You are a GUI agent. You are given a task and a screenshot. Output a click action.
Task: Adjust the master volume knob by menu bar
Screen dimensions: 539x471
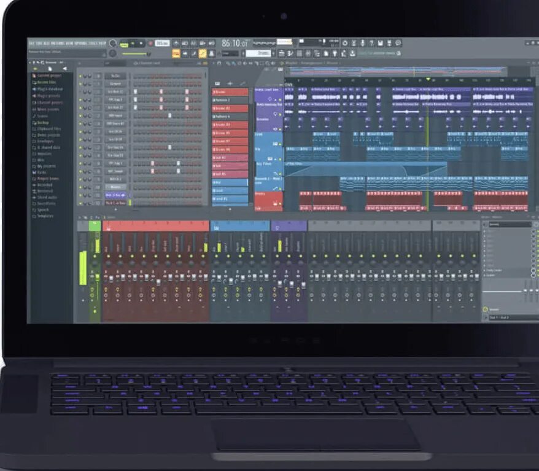pos(112,44)
